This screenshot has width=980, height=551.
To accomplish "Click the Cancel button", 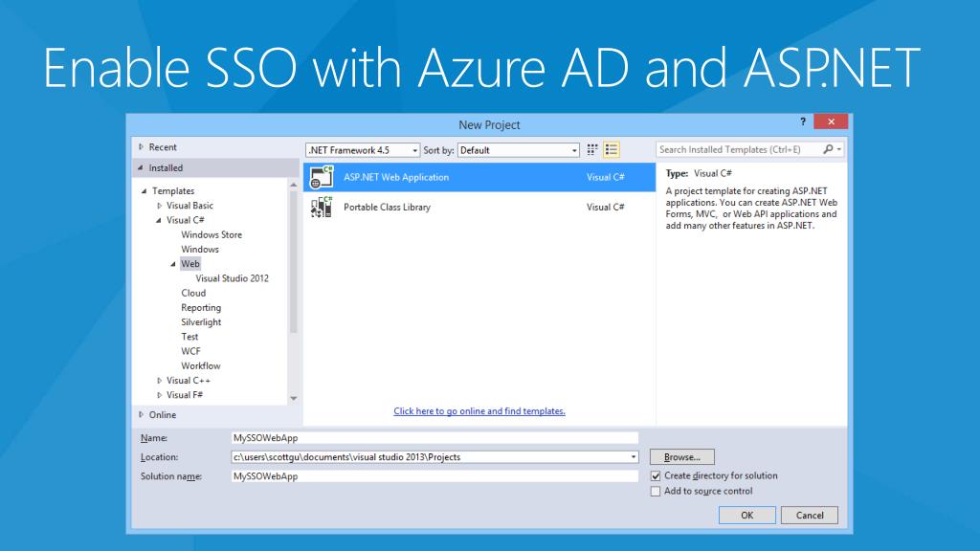I will pyautogui.click(x=810, y=516).
